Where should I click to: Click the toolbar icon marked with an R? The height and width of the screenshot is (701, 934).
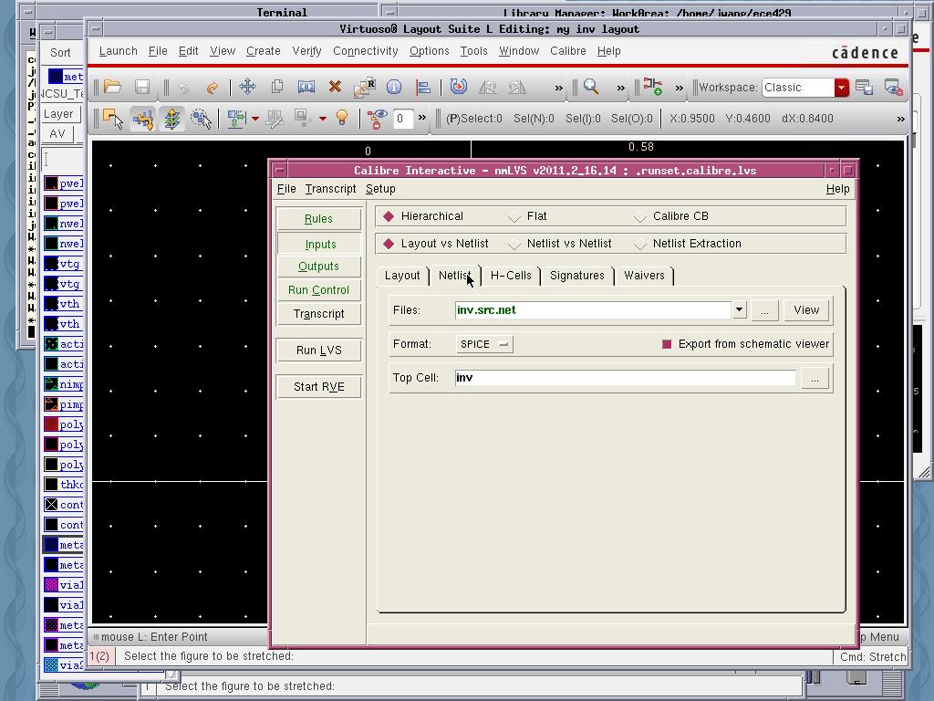coord(365,87)
